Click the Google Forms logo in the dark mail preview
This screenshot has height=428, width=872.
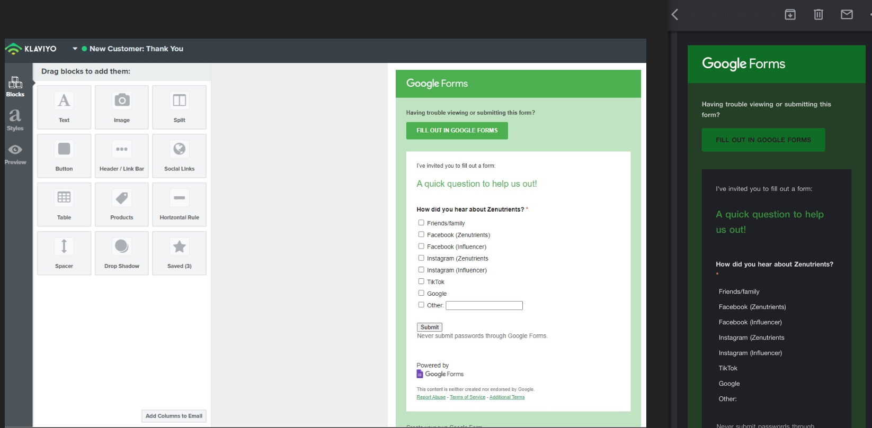743,64
